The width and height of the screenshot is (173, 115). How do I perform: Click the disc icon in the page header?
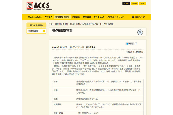[x=140, y=32]
